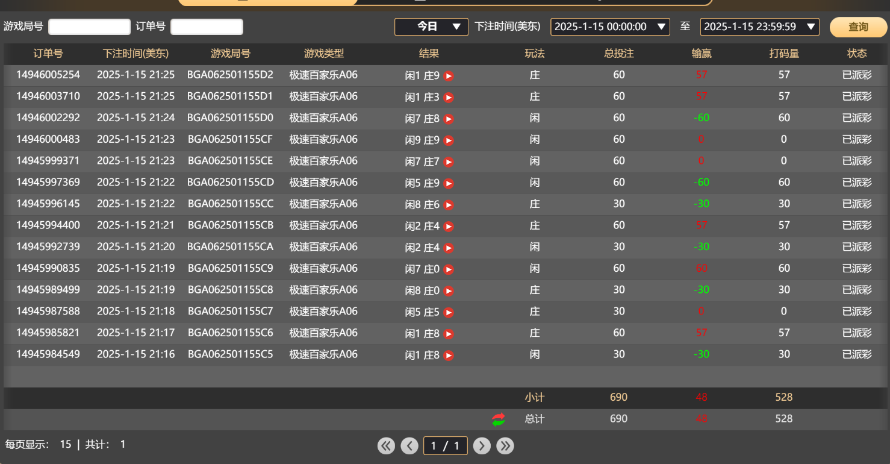This screenshot has width=890, height=464.
Task: Click the previous page arrow
Action: coord(410,445)
